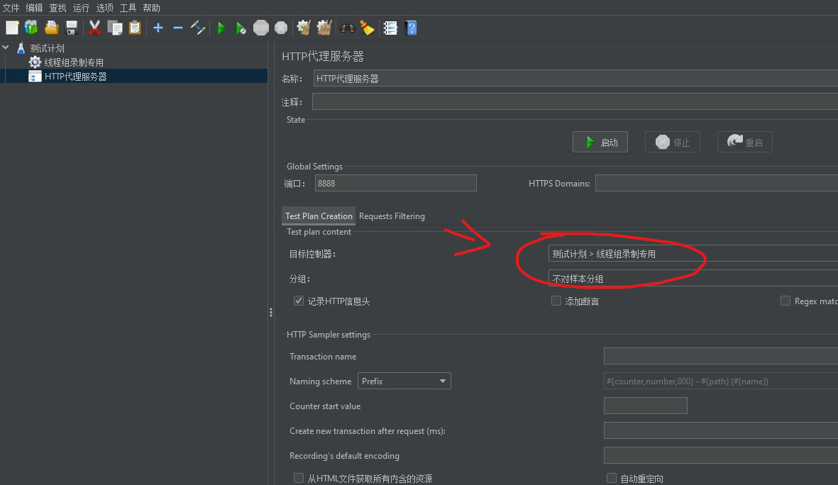The height and width of the screenshot is (485, 838).
Task: Enable the 自动重定向 checkbox
Action: click(612, 478)
